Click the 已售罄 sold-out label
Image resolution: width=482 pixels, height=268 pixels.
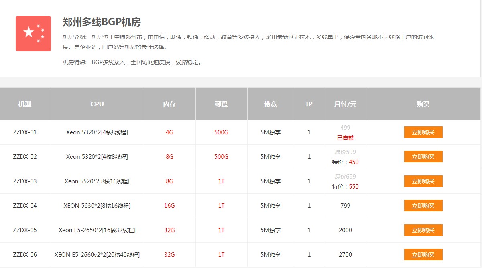345,138
